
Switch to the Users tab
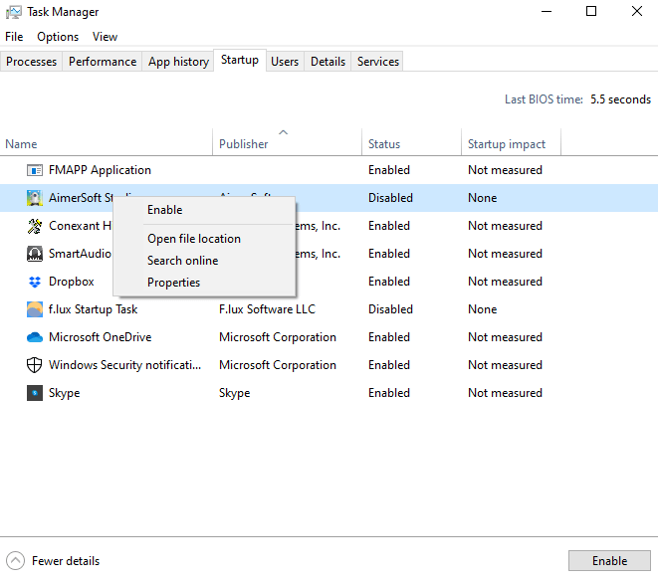[285, 62]
